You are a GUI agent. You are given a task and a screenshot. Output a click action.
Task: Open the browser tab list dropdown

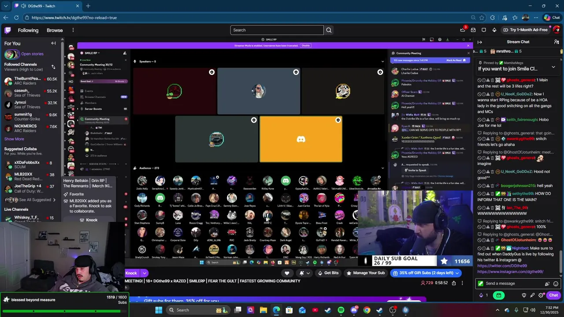point(6,6)
